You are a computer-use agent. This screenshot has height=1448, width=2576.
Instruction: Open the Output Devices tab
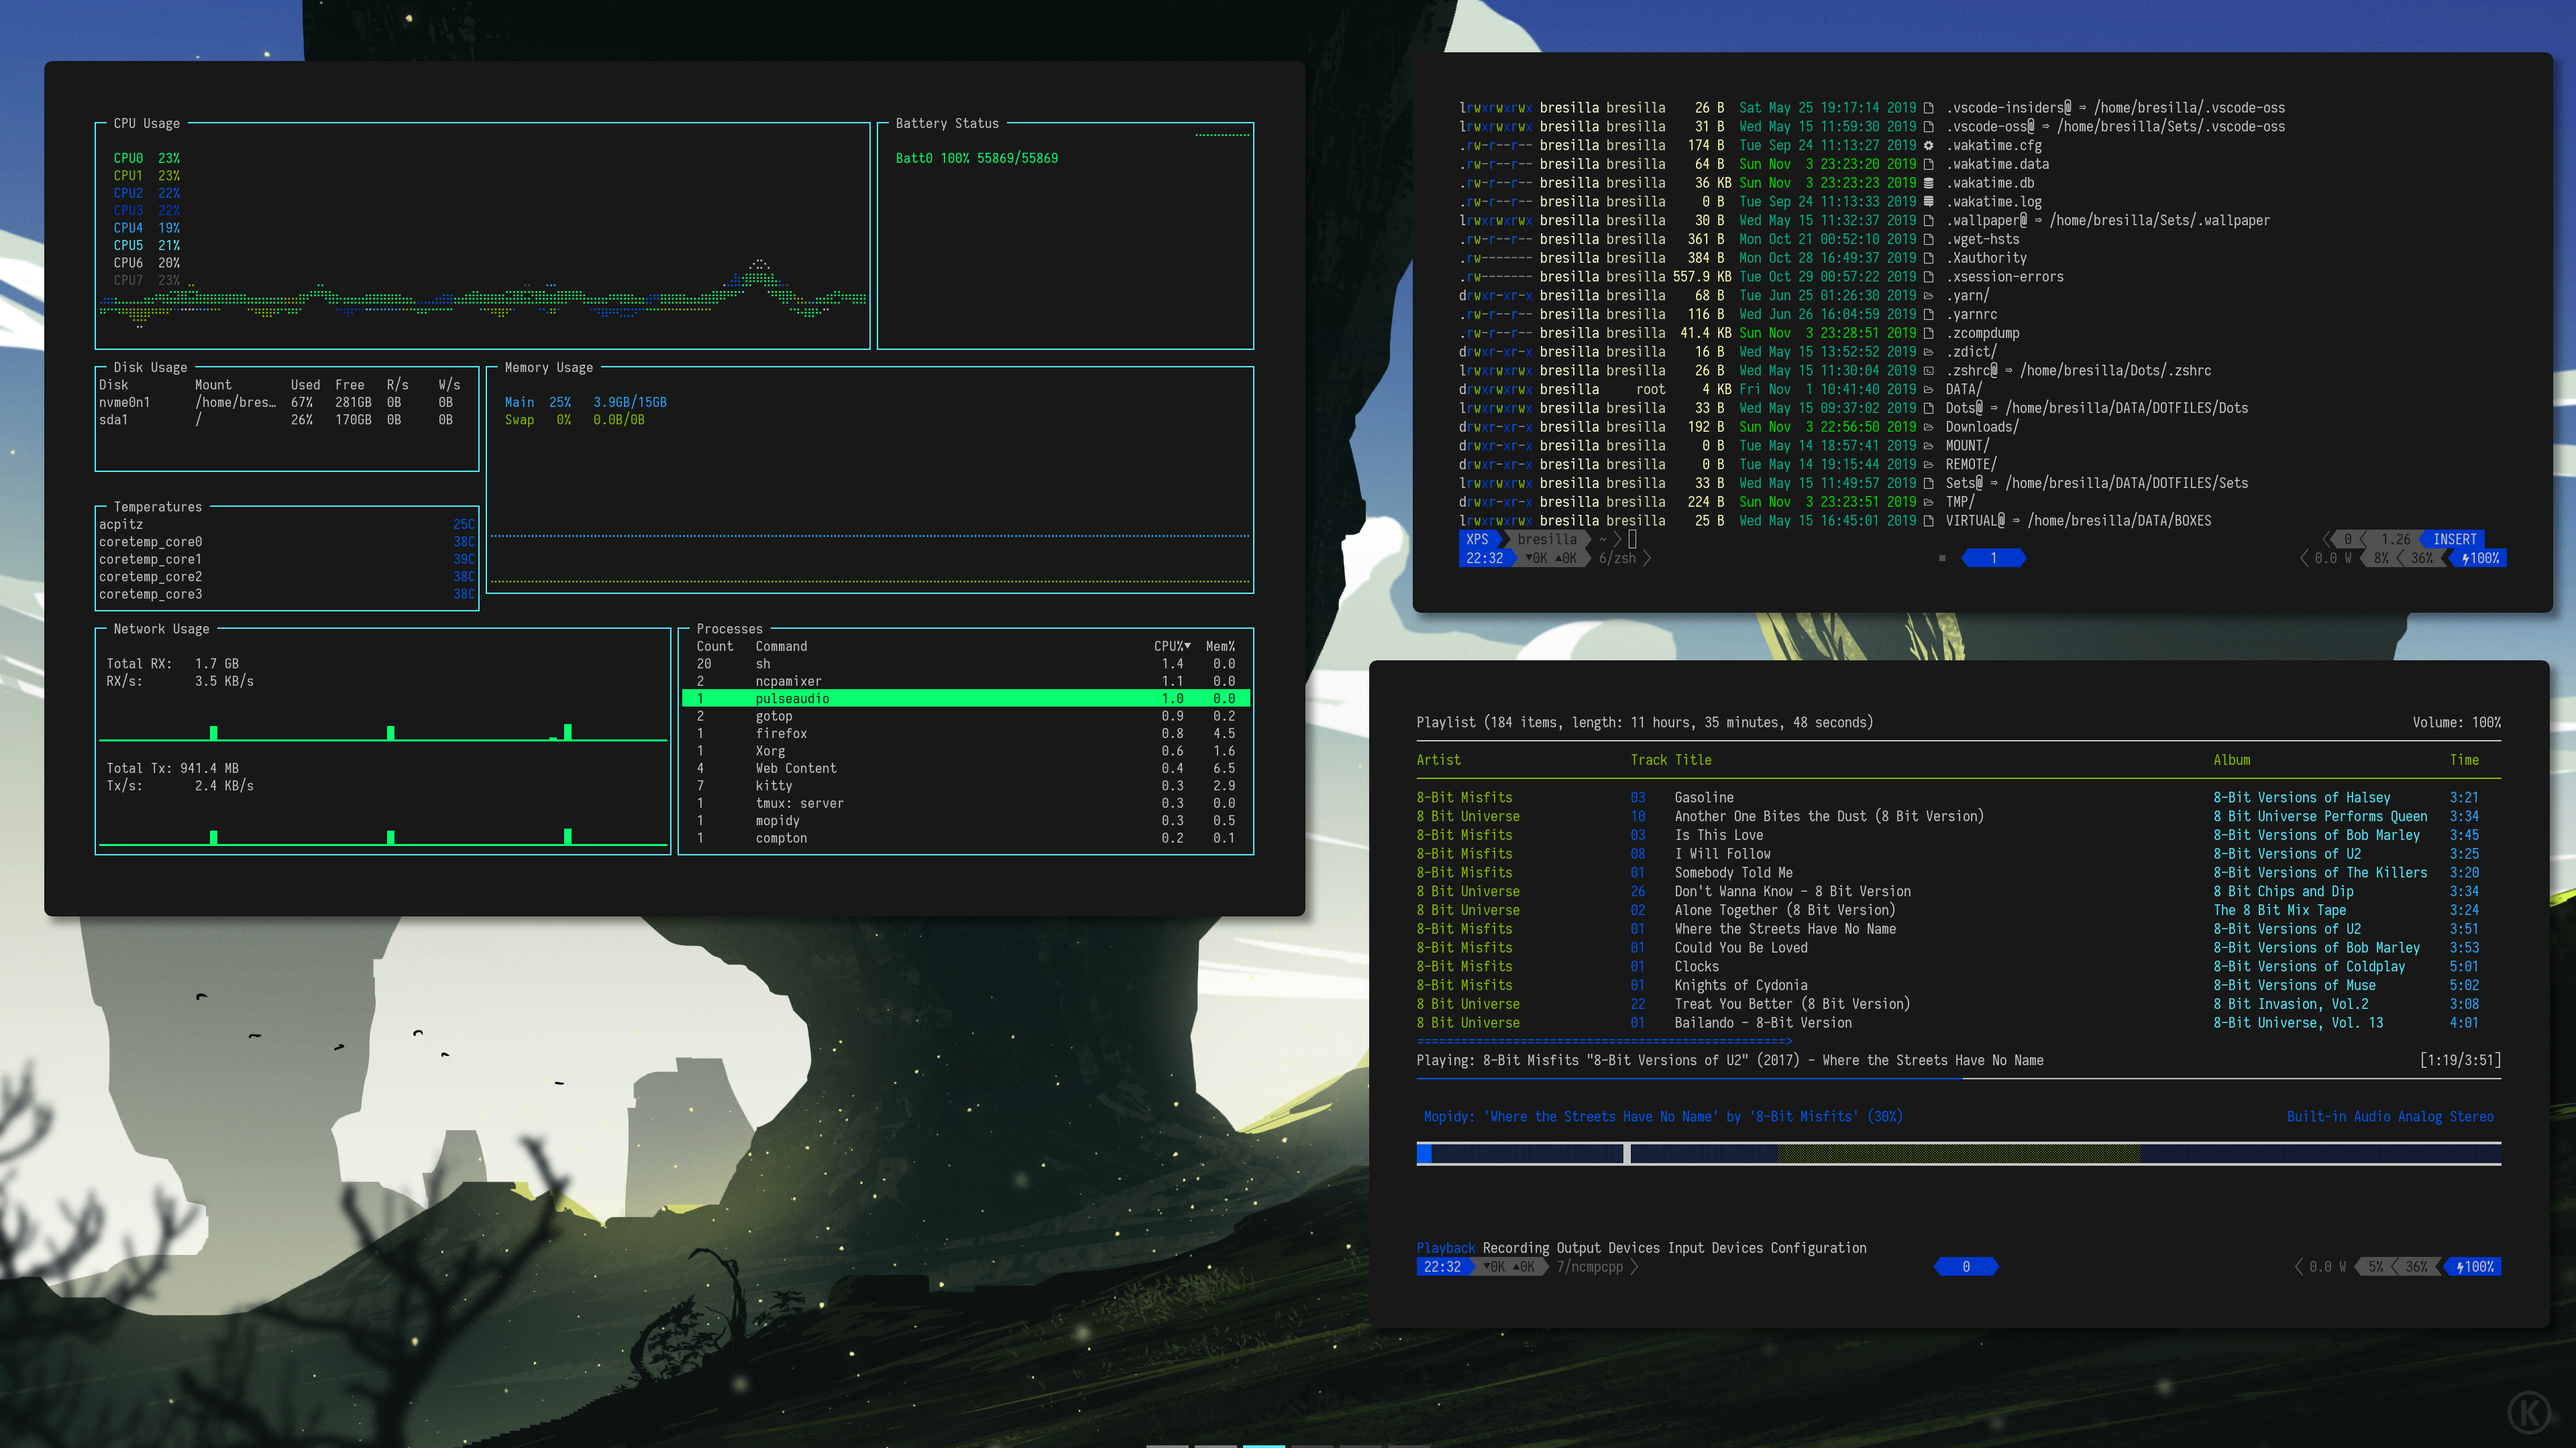tap(1607, 1248)
